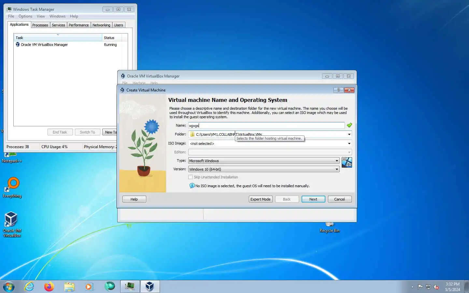Viewport: 469px width, 293px height.
Task: Open Task Manager File menu
Action: pyautogui.click(x=11, y=16)
